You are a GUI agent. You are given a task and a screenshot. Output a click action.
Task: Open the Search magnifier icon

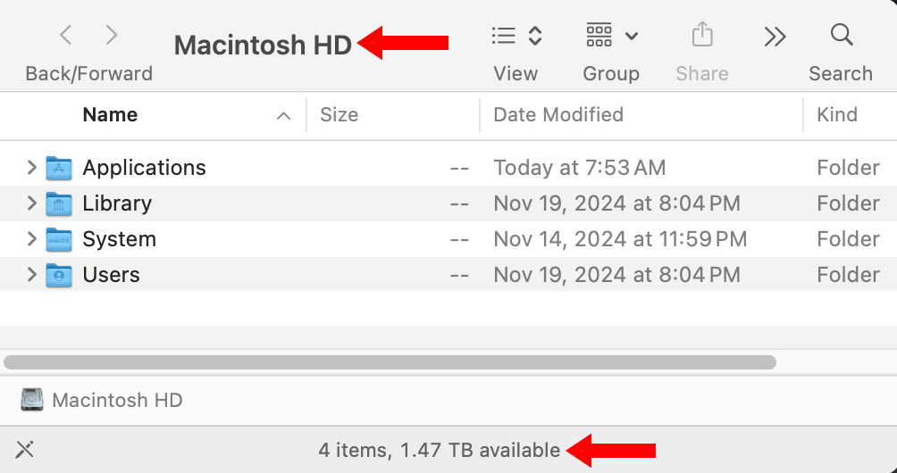[x=841, y=36]
